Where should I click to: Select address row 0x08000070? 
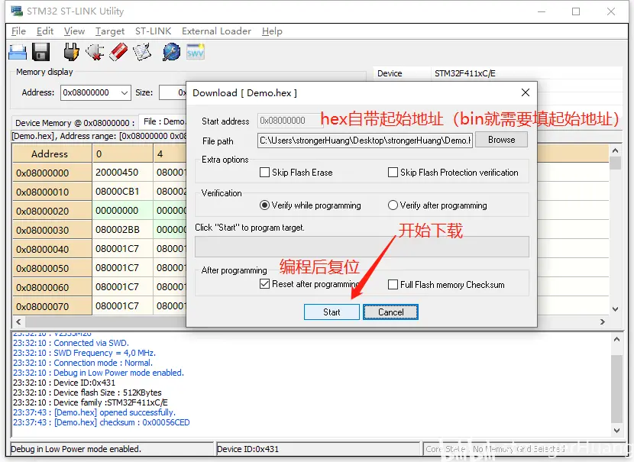point(52,306)
